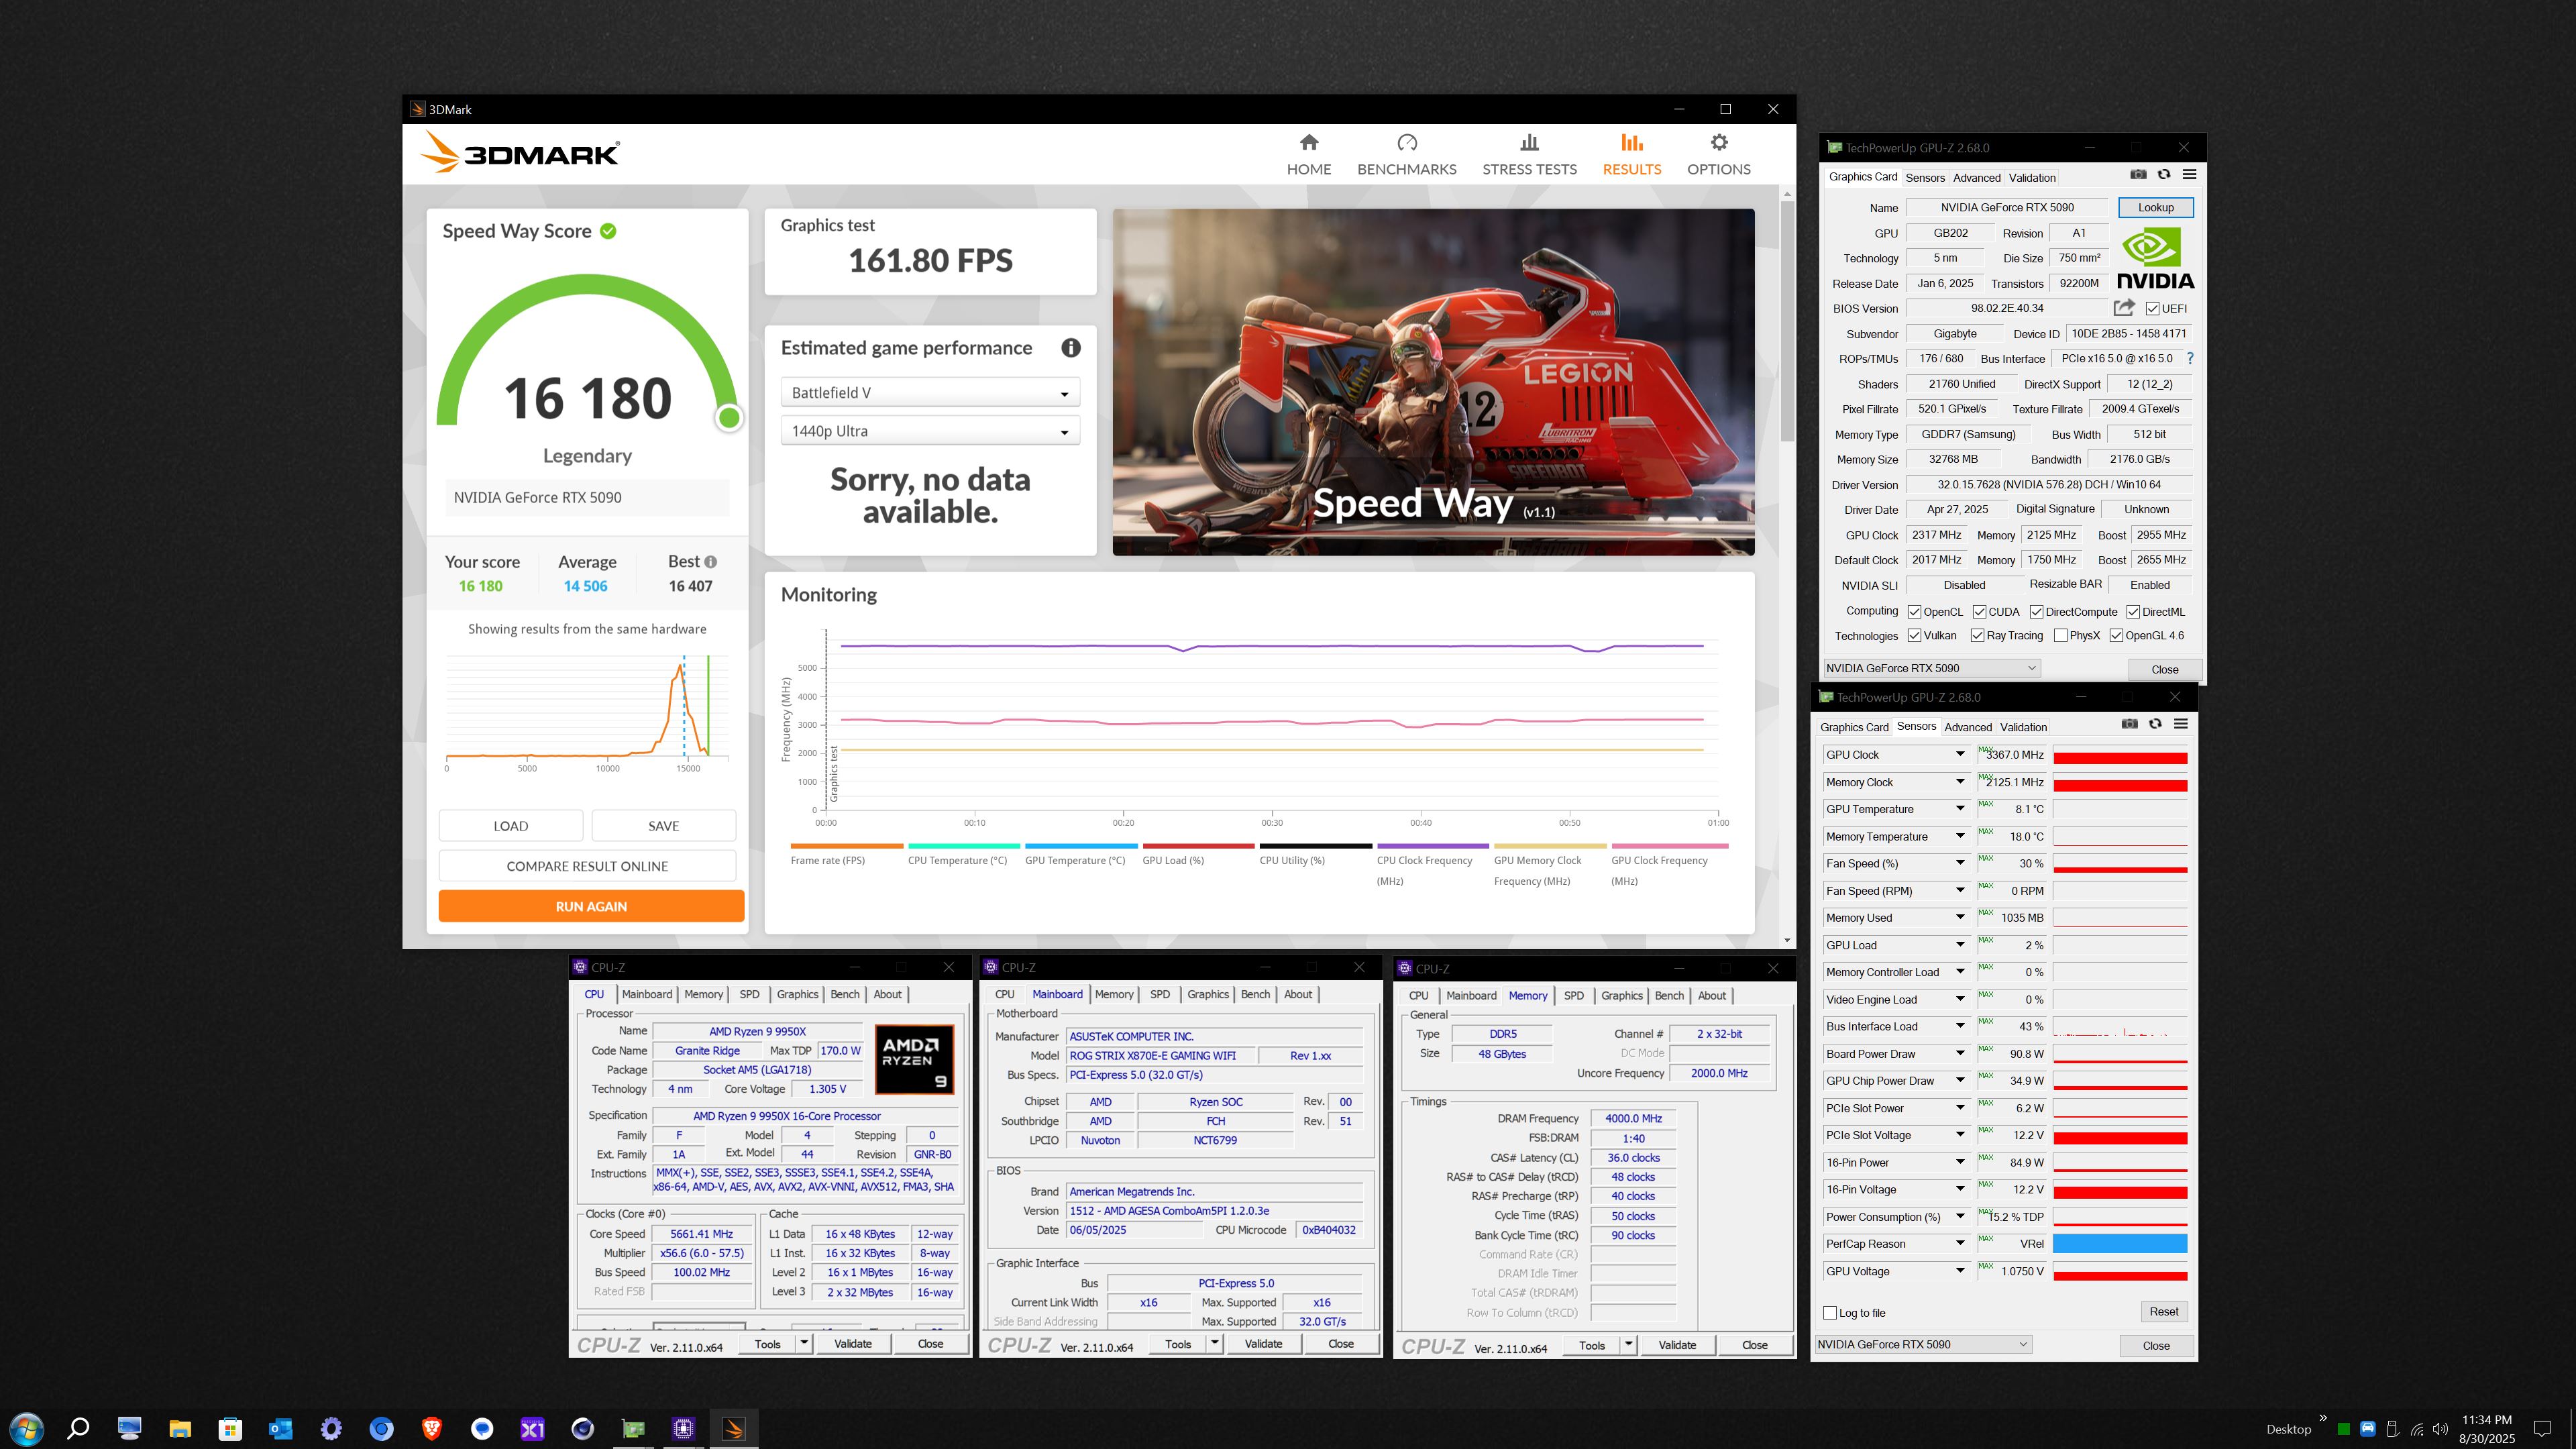Click Lookup button in GPU-Z
Viewport: 2576px width, 1449px height.
(2155, 207)
